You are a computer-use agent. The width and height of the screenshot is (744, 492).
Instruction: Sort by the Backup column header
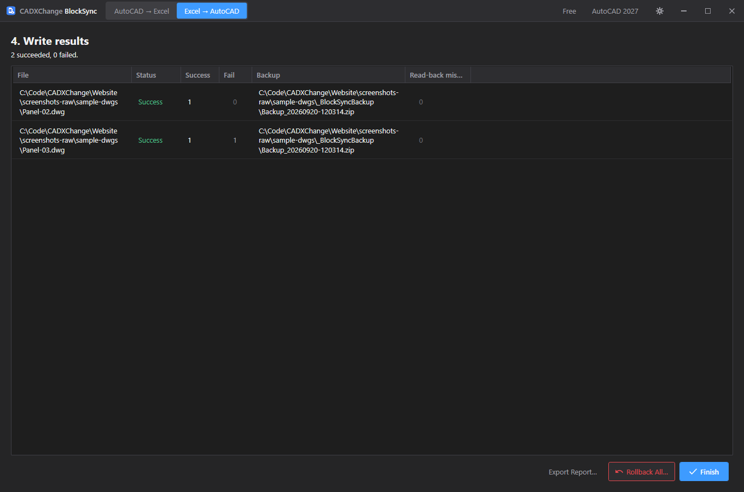pyautogui.click(x=328, y=75)
